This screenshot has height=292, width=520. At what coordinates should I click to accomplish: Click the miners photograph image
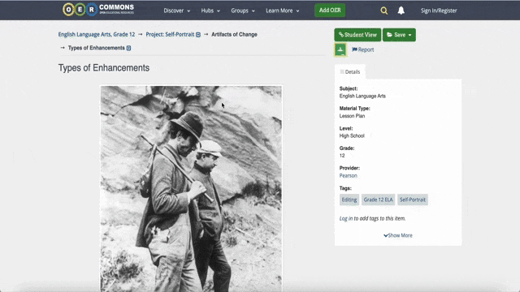192,189
